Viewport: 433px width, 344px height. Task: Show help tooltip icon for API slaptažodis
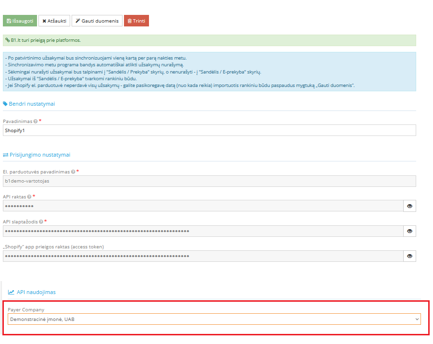(x=41, y=221)
